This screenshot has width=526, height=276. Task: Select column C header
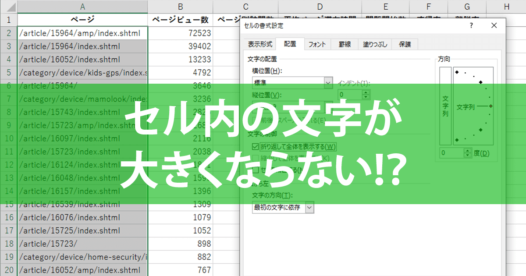245,6
